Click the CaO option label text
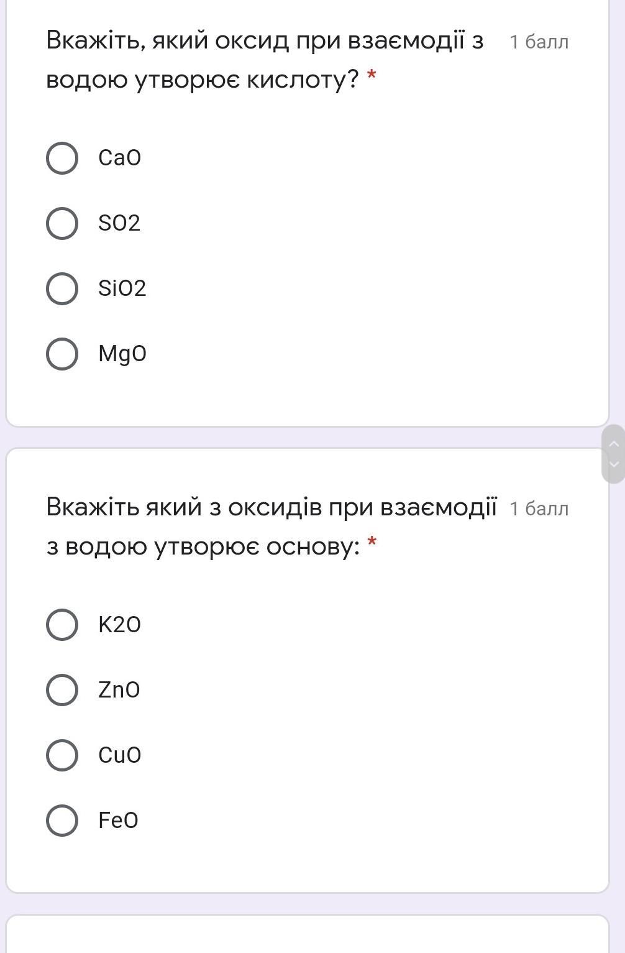625x953 pixels. pyautogui.click(x=120, y=158)
